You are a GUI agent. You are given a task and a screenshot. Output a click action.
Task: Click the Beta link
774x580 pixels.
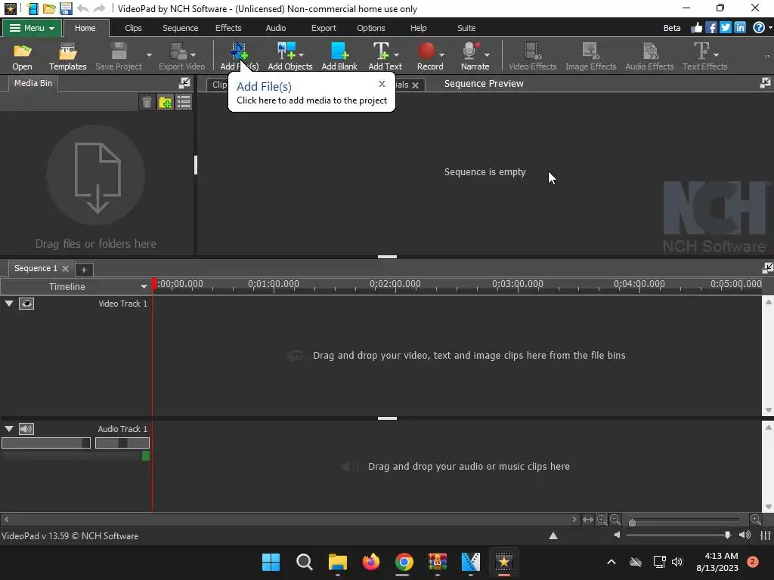coord(672,28)
